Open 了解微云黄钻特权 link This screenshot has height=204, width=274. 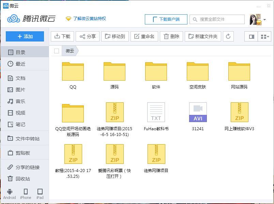[x=90, y=18]
